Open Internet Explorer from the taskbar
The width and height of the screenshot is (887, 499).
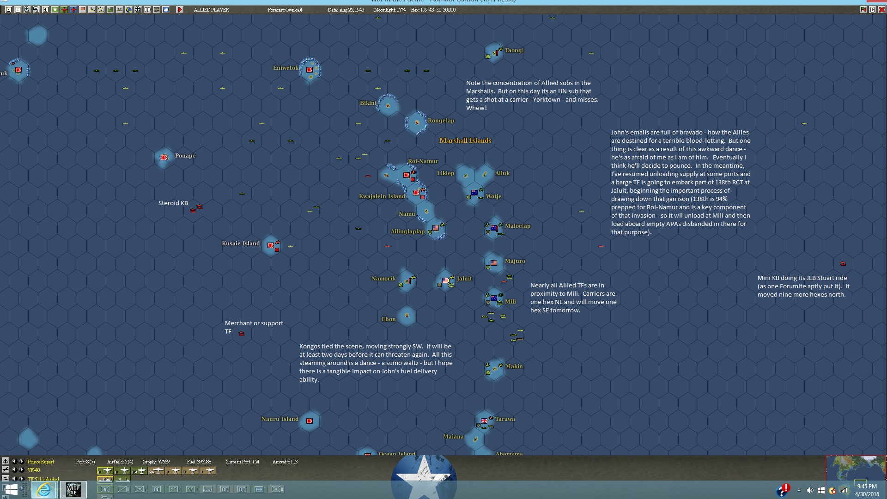44,490
